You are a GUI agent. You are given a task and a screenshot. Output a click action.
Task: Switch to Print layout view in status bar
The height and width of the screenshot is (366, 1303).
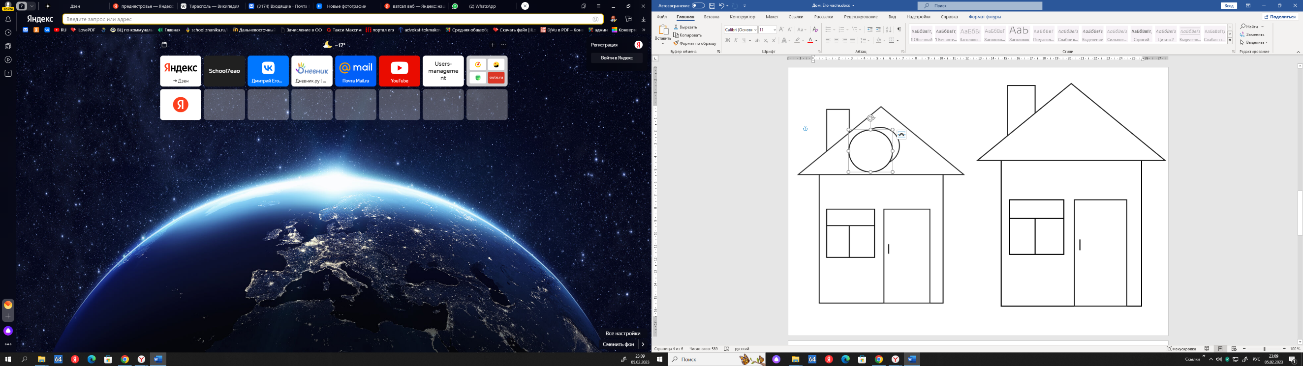[x=1220, y=349]
